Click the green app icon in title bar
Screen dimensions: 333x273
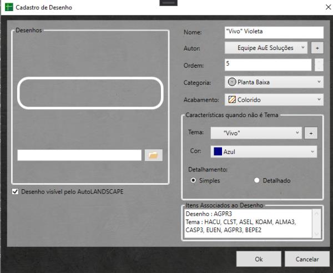(x=8, y=8)
